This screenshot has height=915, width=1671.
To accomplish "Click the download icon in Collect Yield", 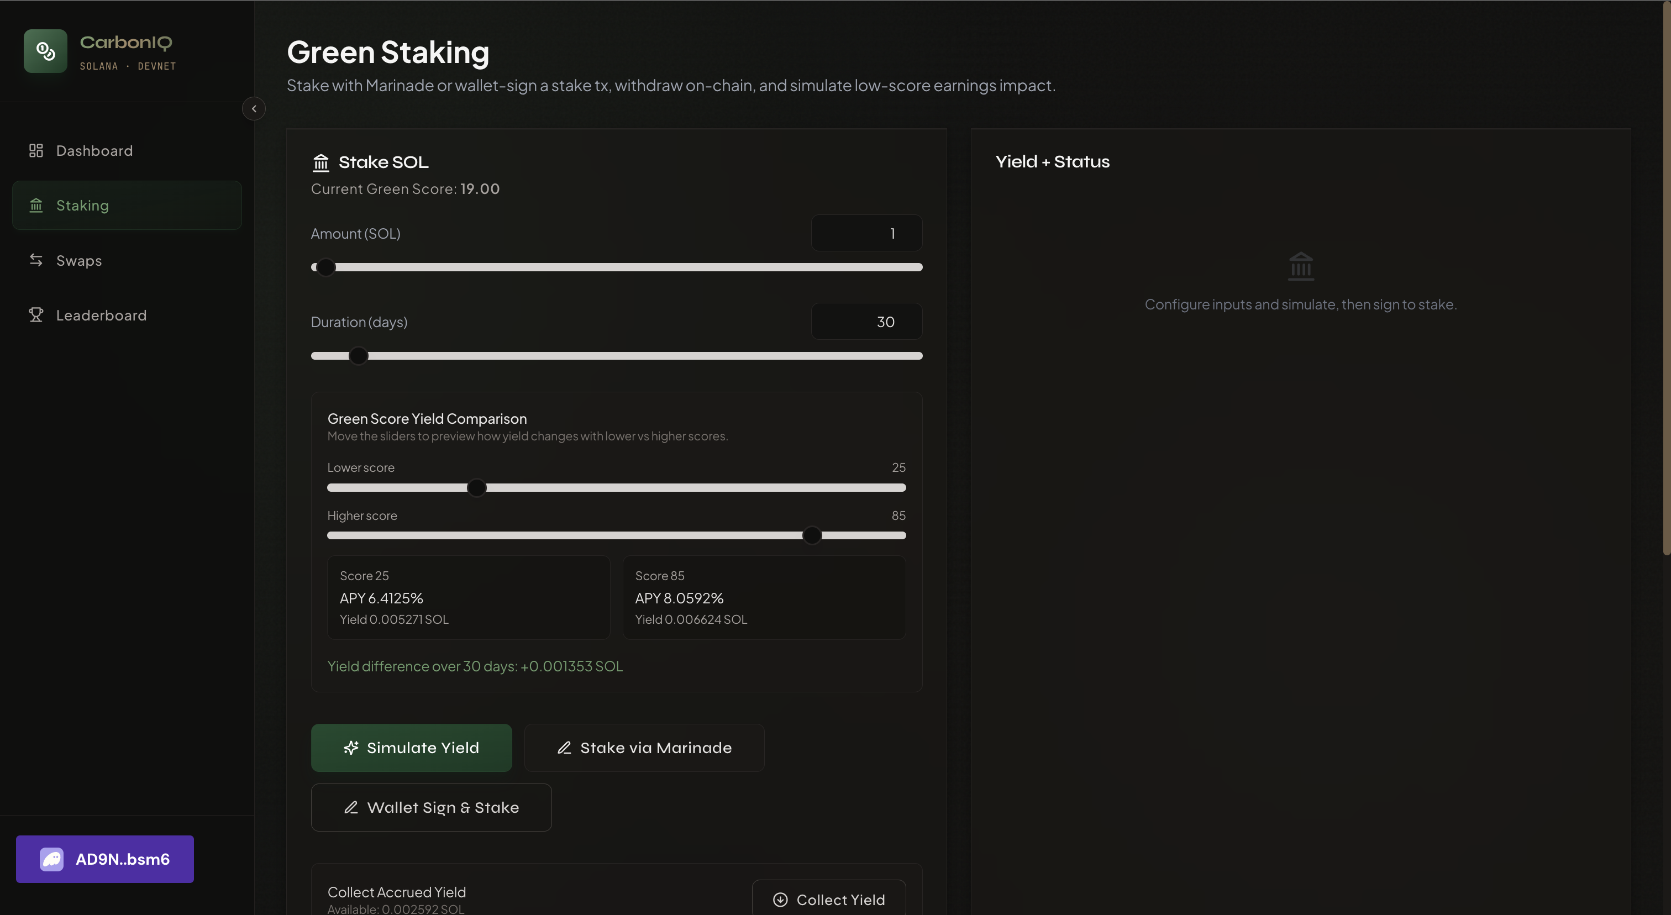I will tap(780, 900).
